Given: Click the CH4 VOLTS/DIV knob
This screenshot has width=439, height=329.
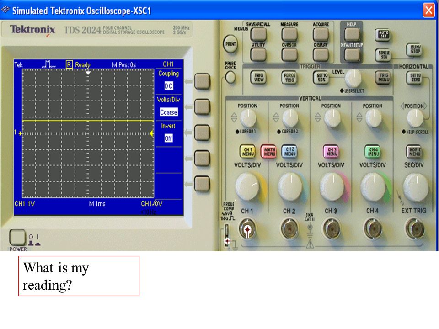Looking at the screenshot, I should coord(374,187).
